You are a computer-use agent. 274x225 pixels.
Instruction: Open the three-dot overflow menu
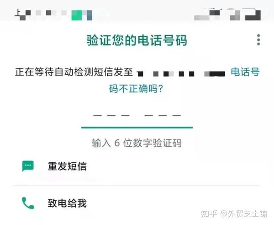pos(258,40)
